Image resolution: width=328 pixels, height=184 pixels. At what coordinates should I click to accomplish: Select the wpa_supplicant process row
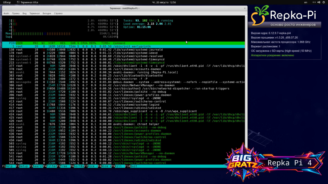point(123,111)
